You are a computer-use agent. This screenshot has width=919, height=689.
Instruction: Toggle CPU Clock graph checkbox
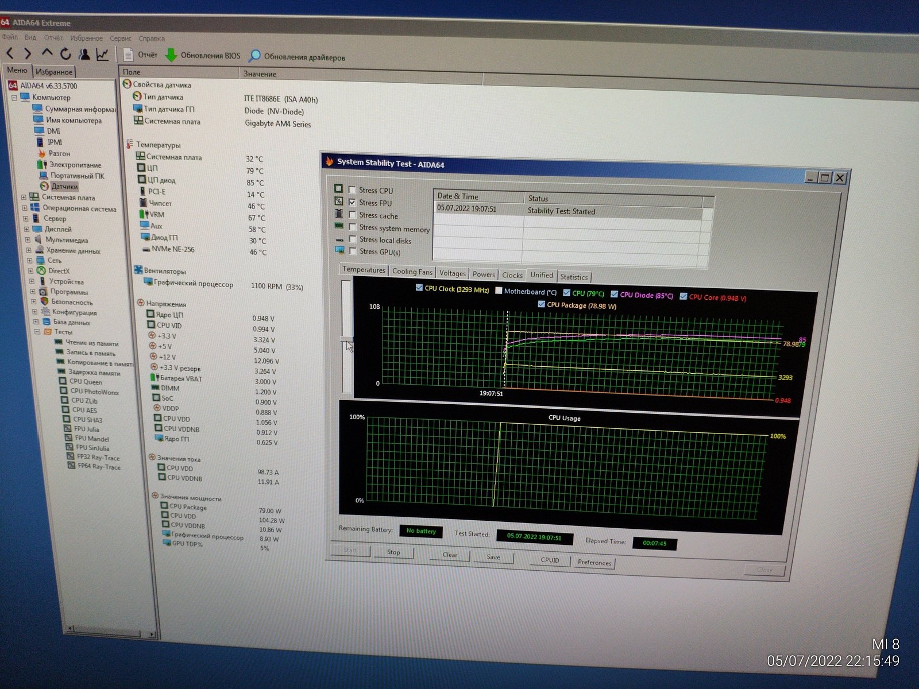click(x=419, y=288)
